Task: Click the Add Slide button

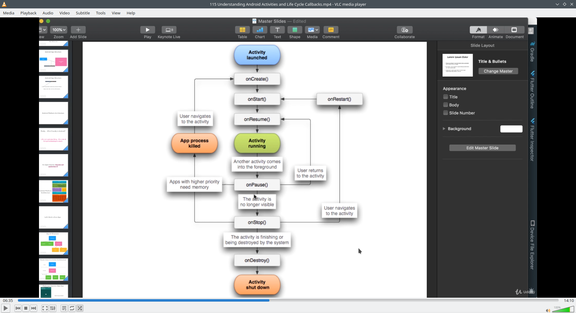Action: click(78, 30)
